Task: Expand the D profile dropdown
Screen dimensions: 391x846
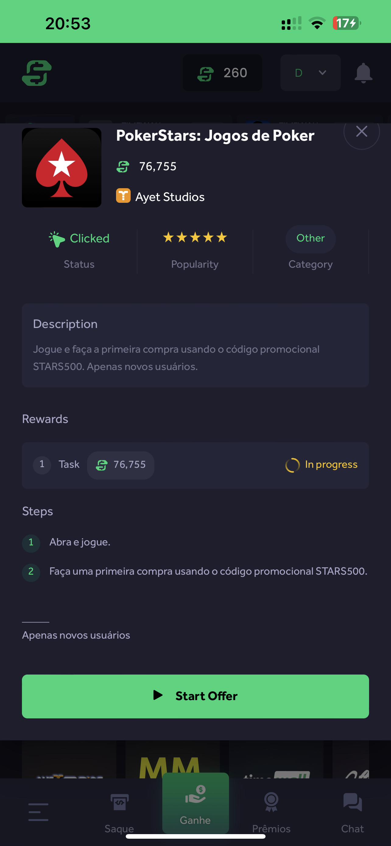Action: 310,73
